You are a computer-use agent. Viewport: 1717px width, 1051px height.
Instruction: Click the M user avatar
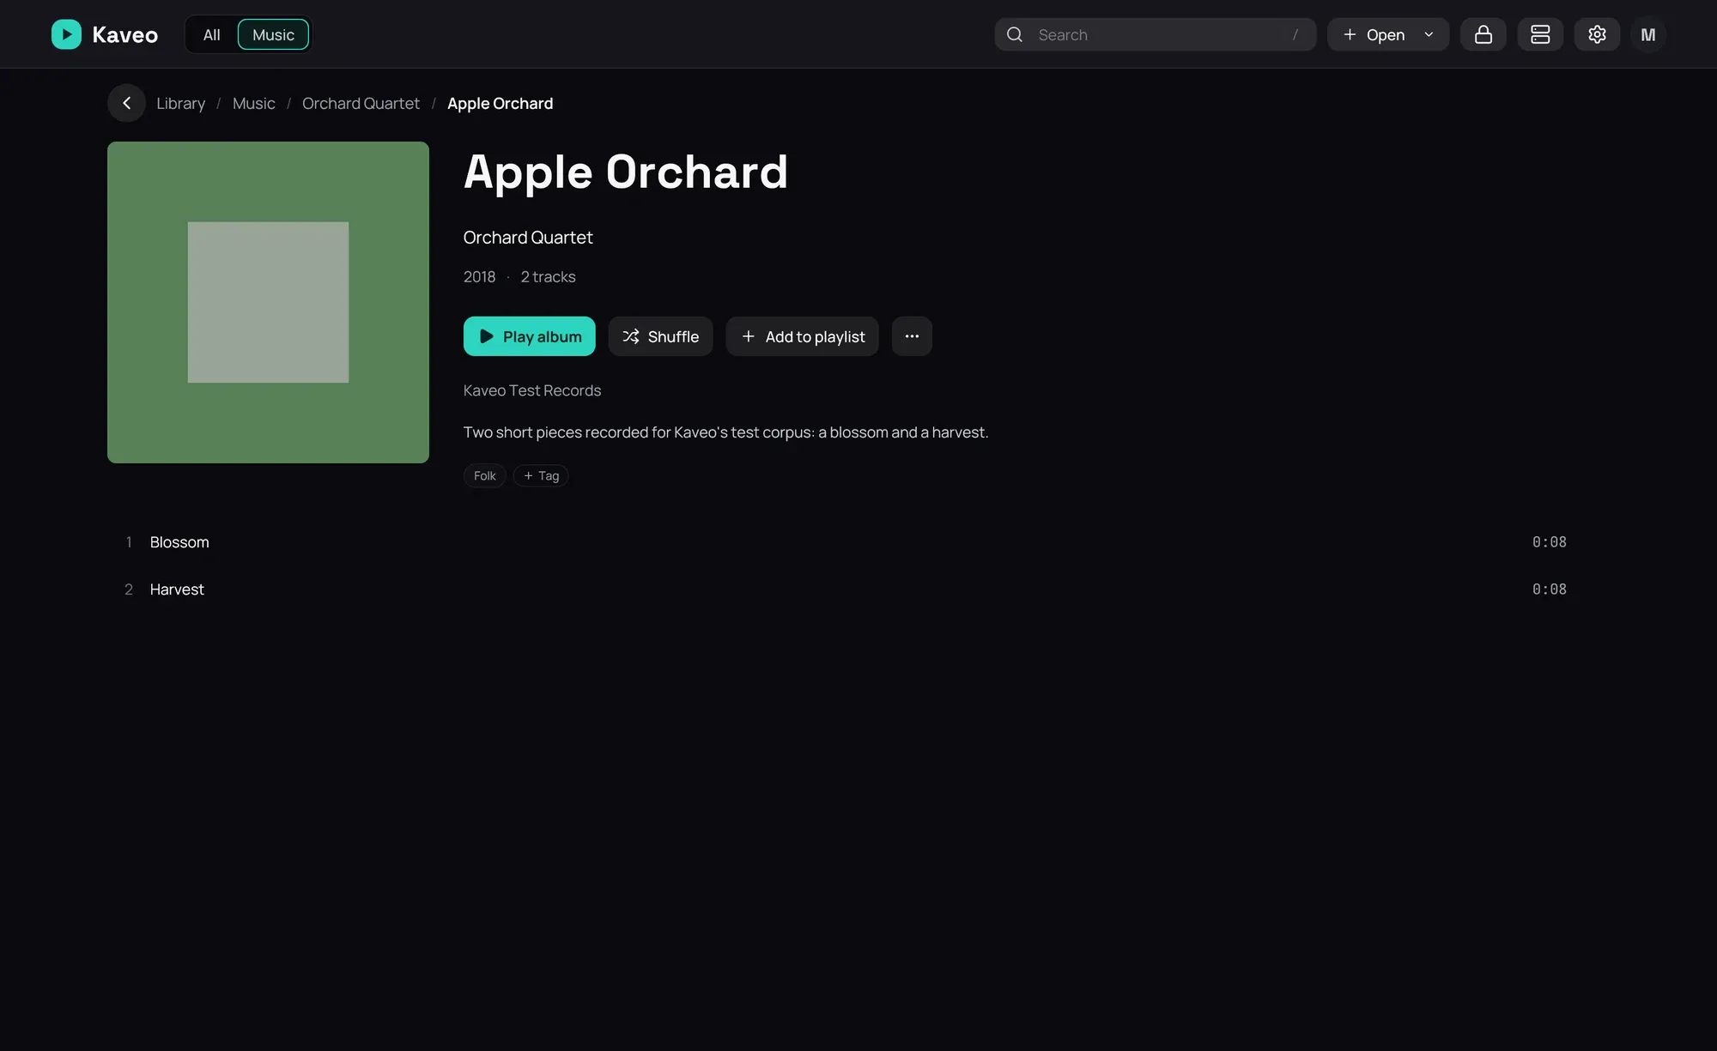[x=1648, y=34]
